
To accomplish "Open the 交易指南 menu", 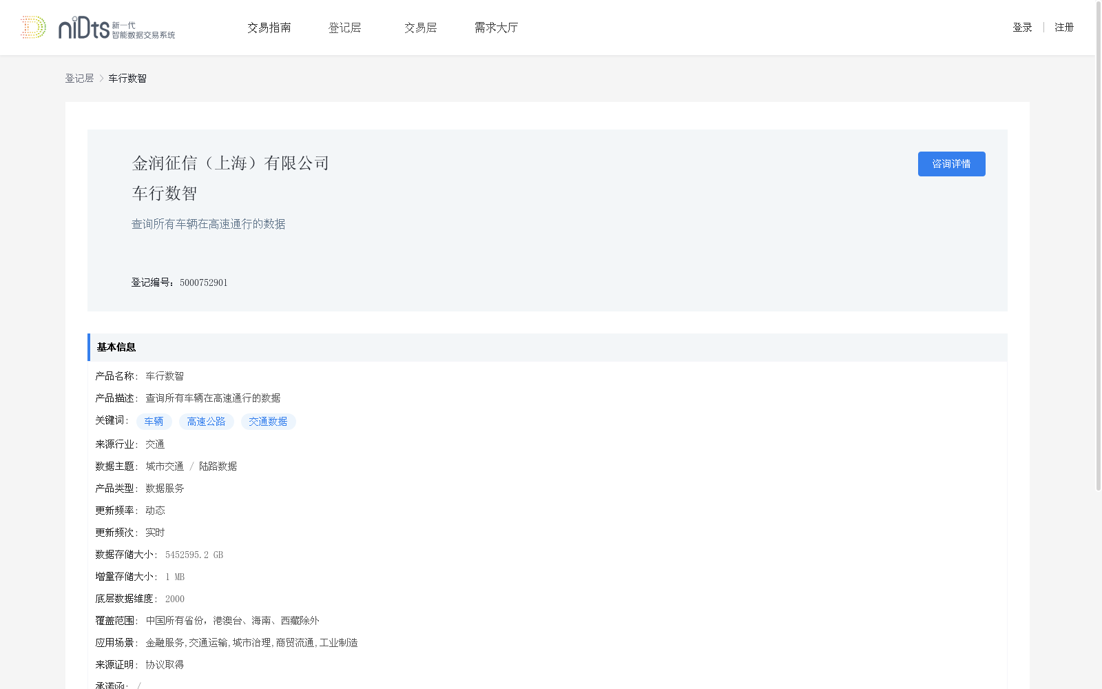I will (x=269, y=28).
